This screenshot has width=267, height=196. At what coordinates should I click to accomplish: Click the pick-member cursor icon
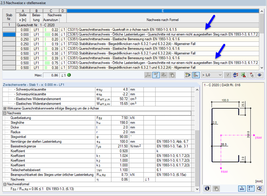click(x=252, y=75)
